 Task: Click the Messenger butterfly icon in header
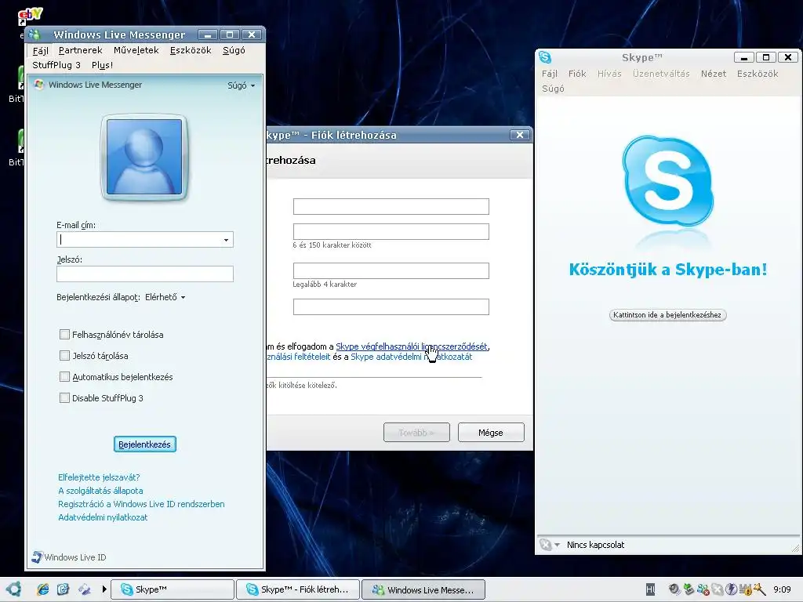(x=39, y=85)
